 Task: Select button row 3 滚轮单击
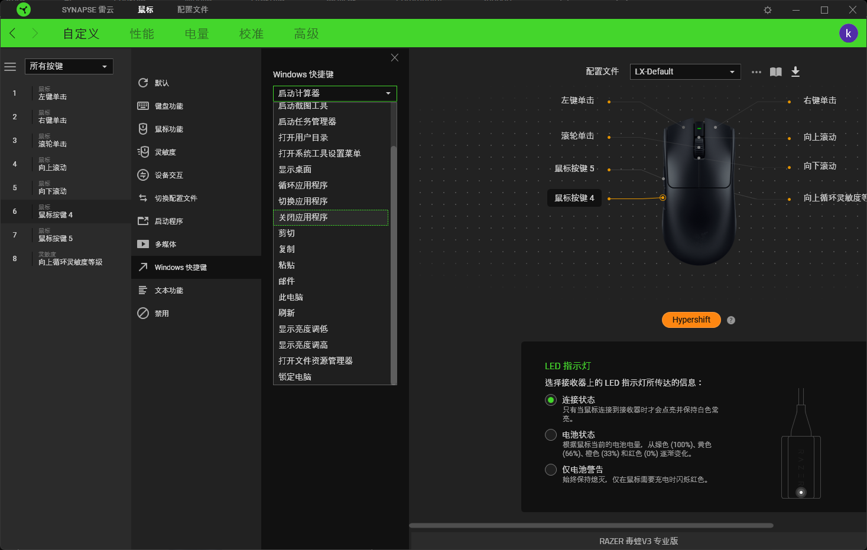pyautogui.click(x=66, y=141)
